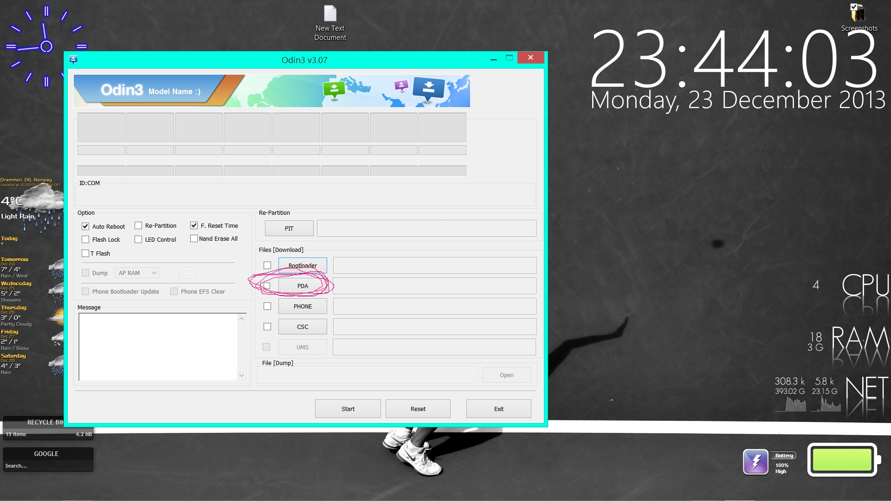
Task: Click the RAM meter widget
Action: tap(848, 346)
